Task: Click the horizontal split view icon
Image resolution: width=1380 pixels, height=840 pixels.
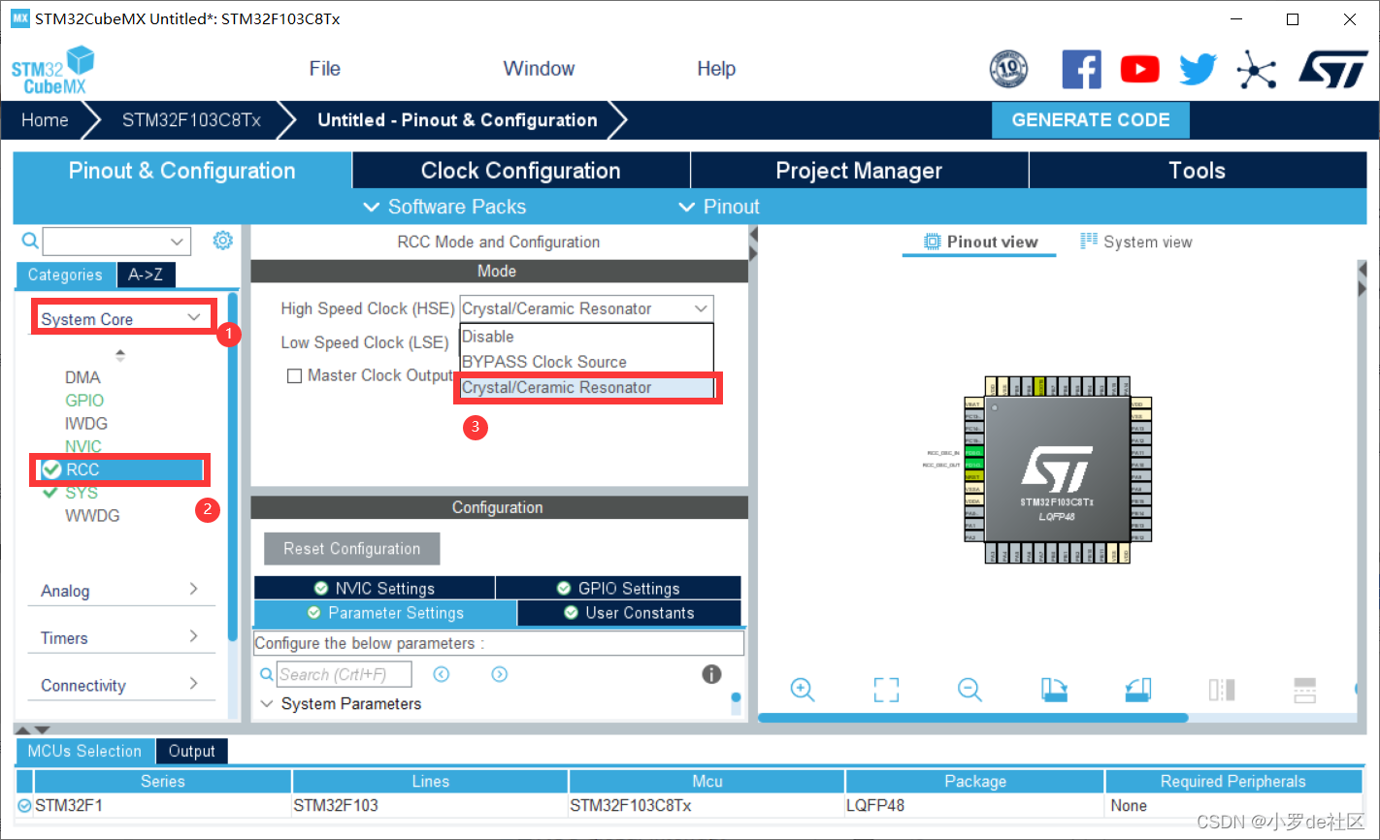Action: (1305, 690)
